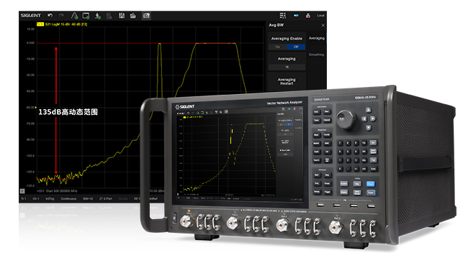Click the Averaging count field showing 16

[287, 67]
